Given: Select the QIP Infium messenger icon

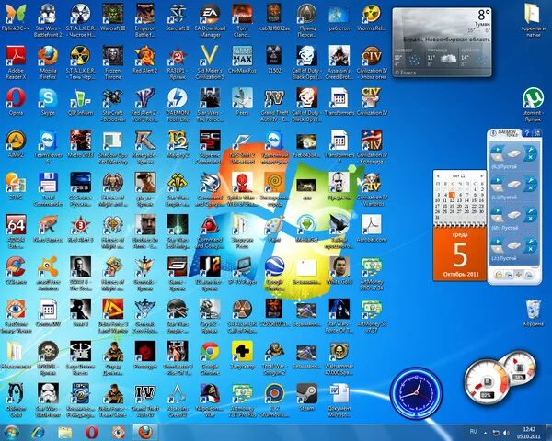Looking at the screenshot, I should [x=80, y=102].
